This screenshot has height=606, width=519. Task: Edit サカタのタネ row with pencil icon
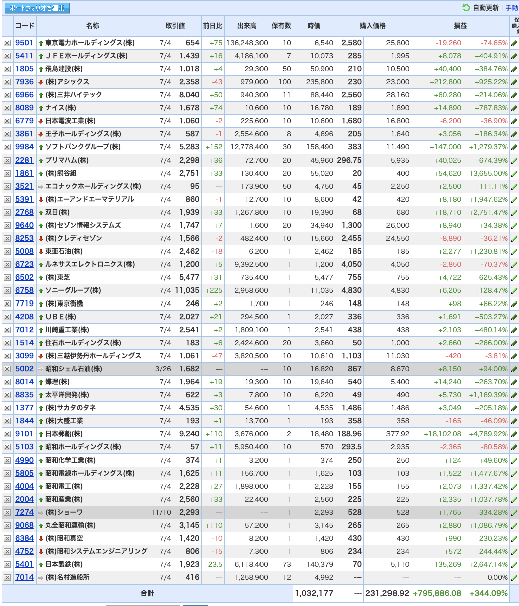[x=514, y=408]
